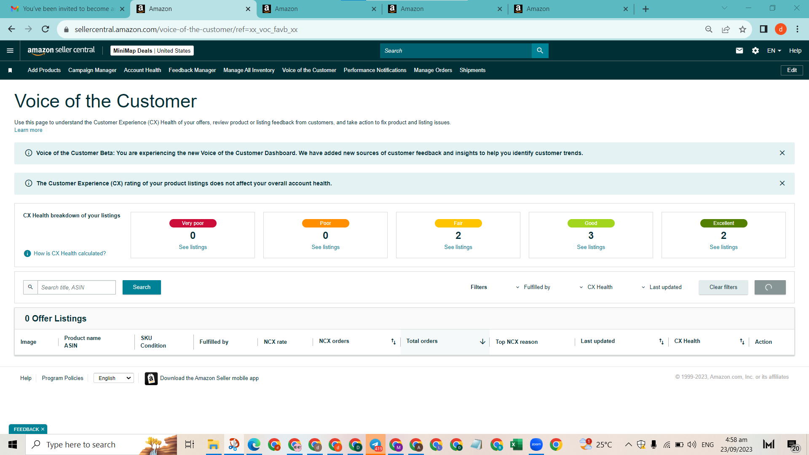See listings under Excellent
809x455 pixels.
point(723,247)
